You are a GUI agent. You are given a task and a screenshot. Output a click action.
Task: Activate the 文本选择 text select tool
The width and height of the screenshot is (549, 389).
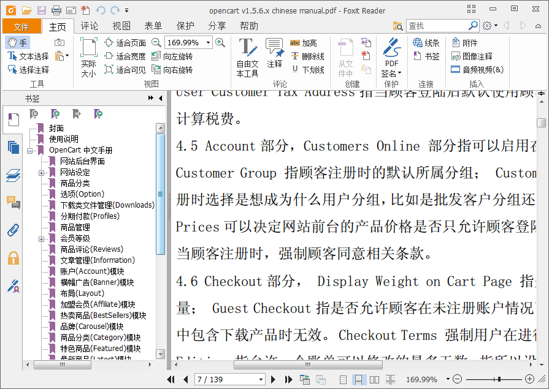point(28,56)
